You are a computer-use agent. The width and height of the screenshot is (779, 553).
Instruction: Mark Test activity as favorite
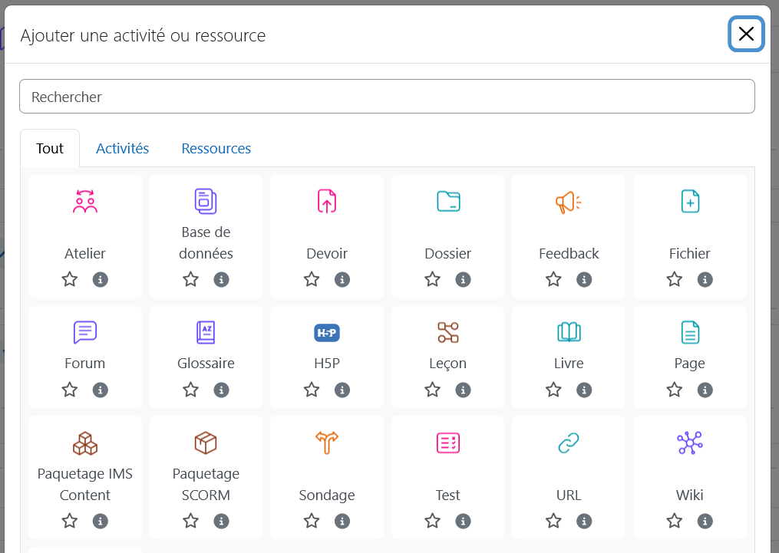click(x=433, y=522)
